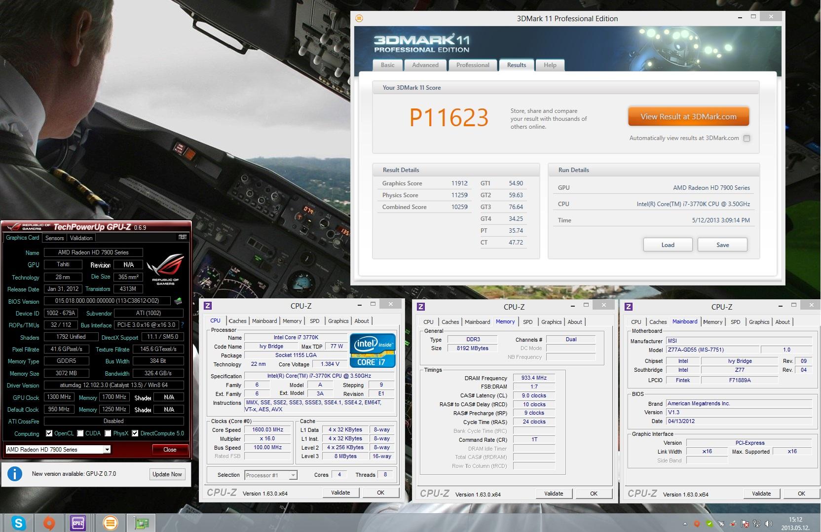Click Validate in the CPU-Z window showing Processor

340,493
